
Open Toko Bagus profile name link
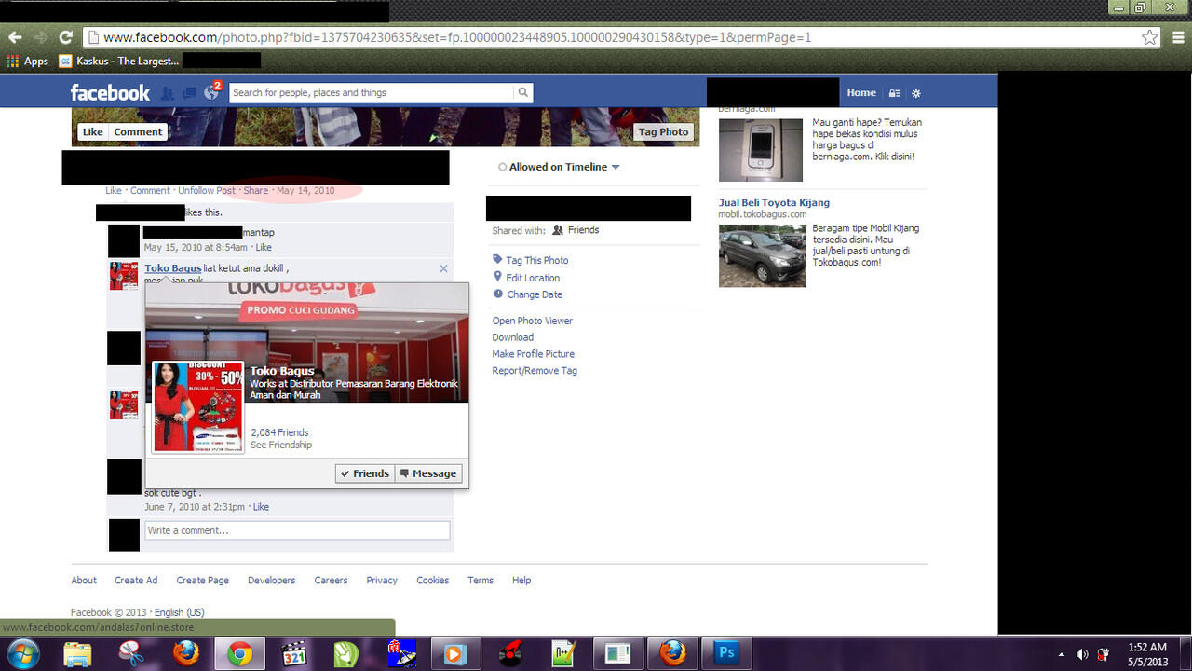(x=173, y=268)
